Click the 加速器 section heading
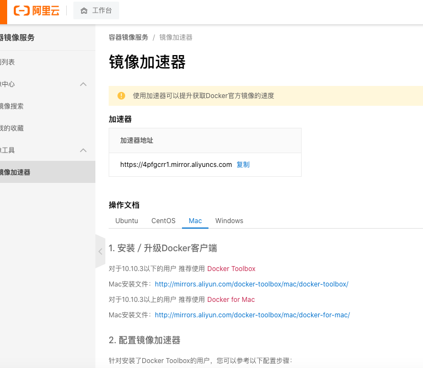423x368 pixels. point(120,119)
